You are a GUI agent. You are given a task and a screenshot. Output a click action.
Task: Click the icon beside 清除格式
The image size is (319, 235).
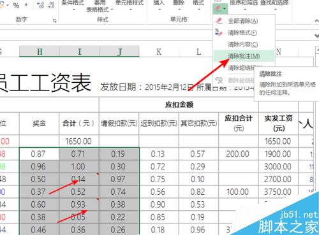point(219,32)
